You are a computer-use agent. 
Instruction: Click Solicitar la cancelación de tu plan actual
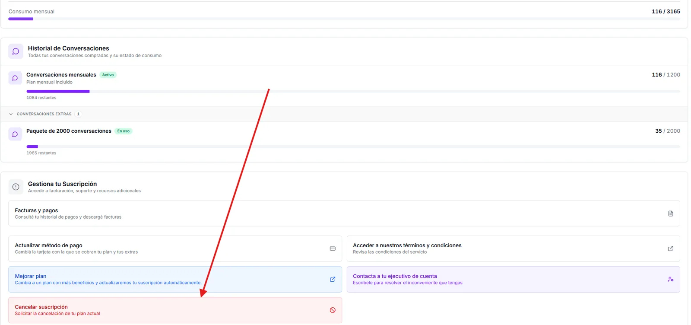pos(57,314)
